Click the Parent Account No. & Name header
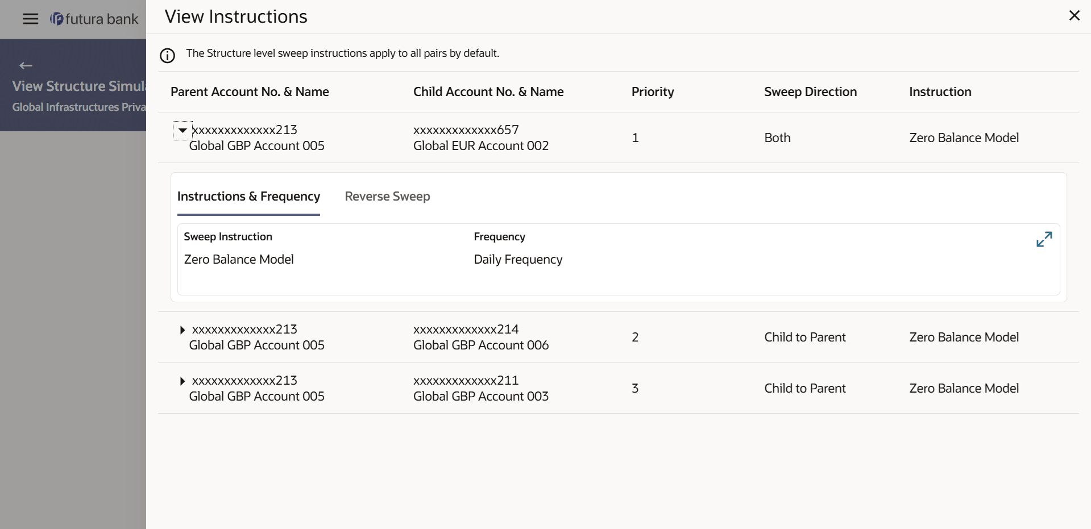The image size is (1091, 529). [x=250, y=92]
